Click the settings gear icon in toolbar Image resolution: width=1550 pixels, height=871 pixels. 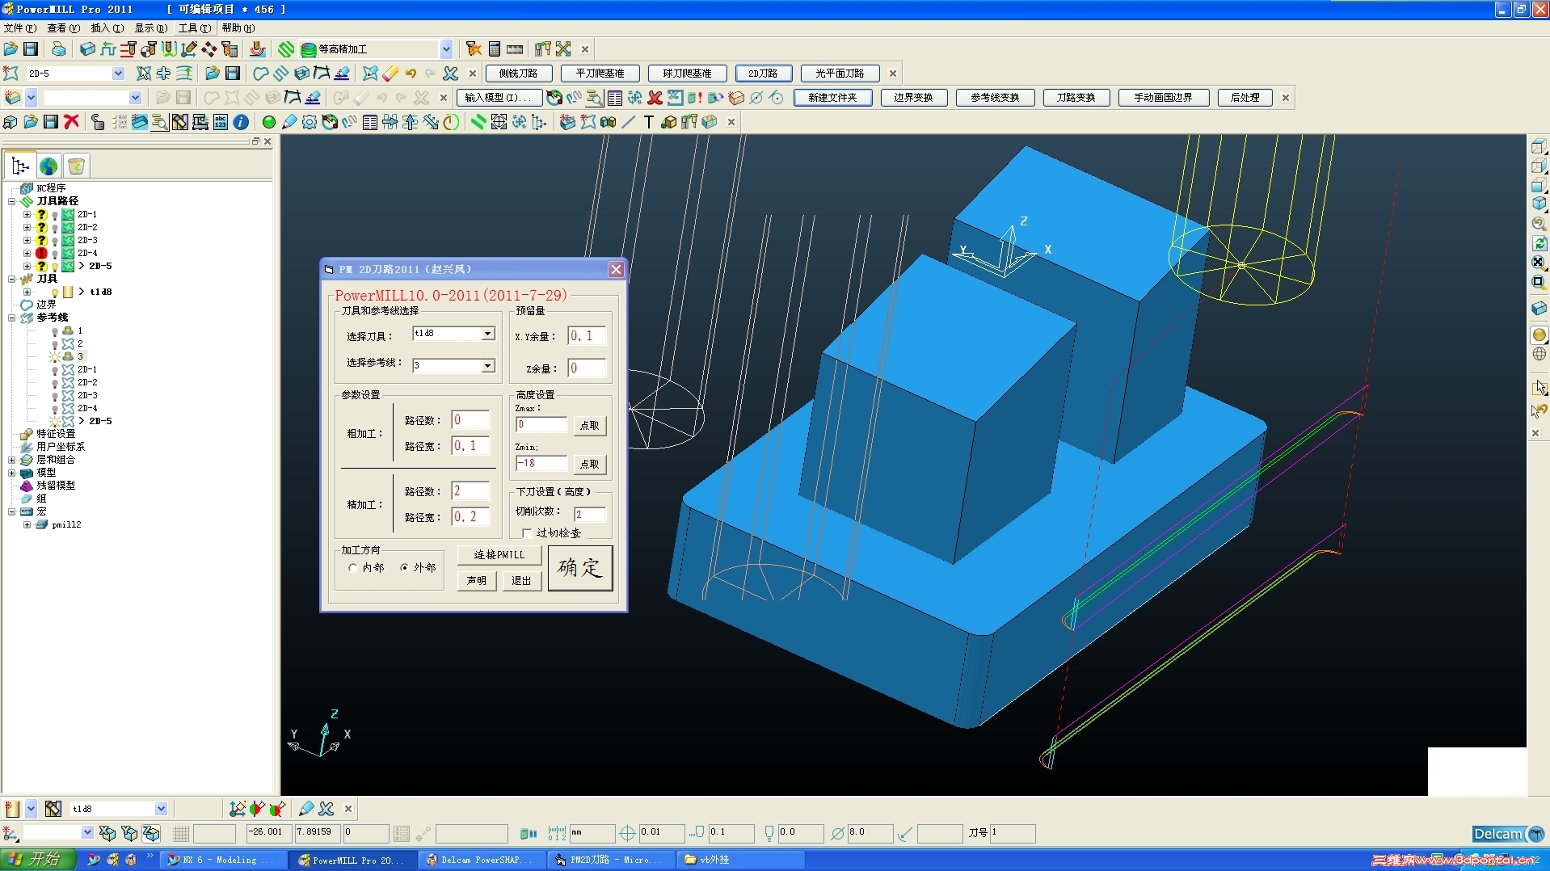click(x=310, y=122)
